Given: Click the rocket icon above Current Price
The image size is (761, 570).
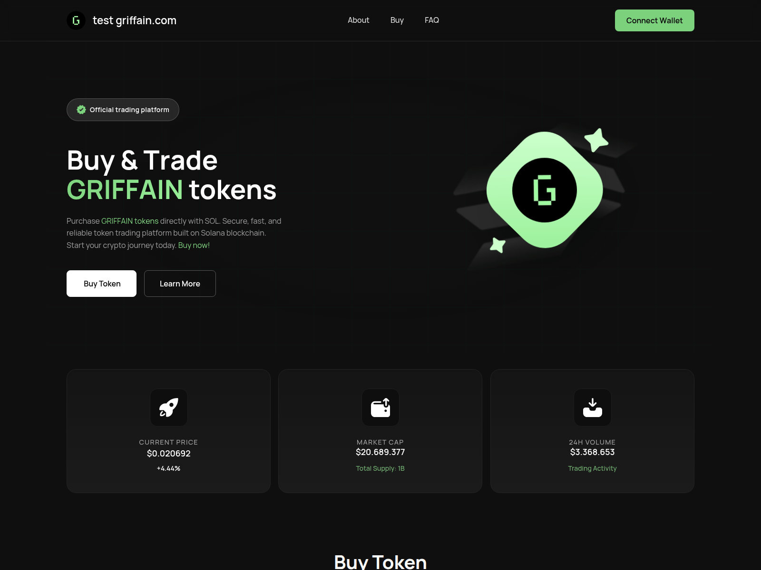Looking at the screenshot, I should click(x=169, y=408).
